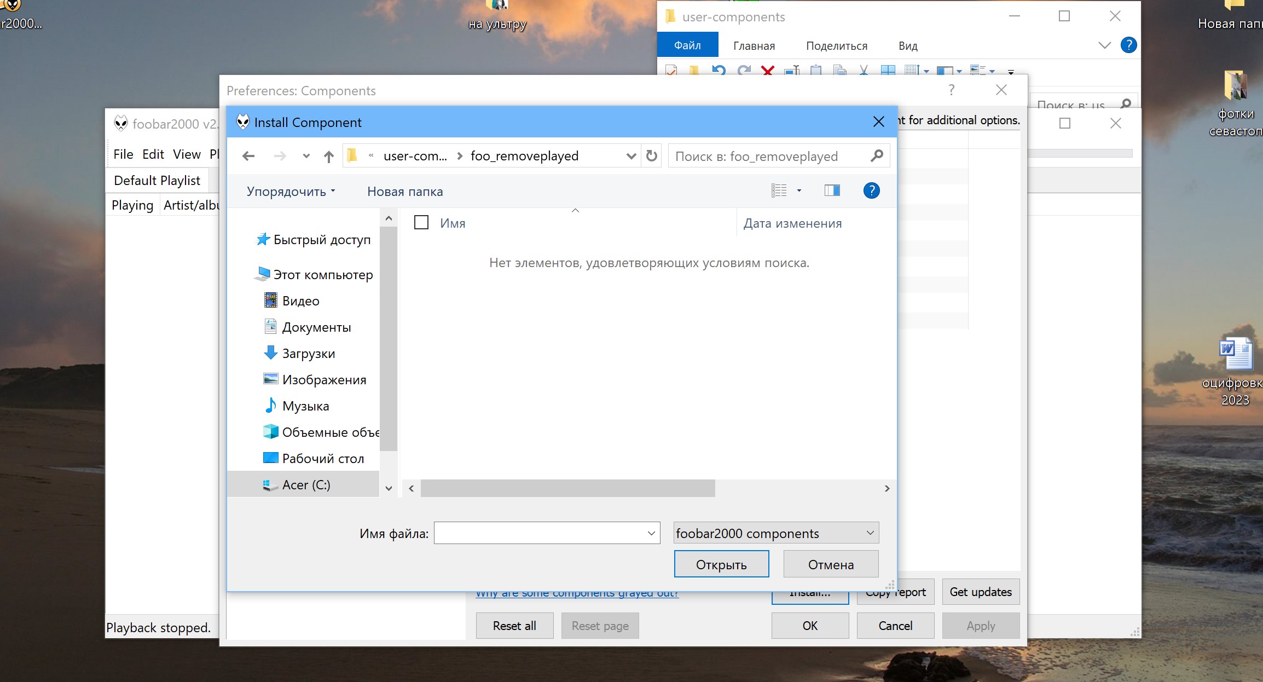Select Загрузки in the navigation pane
The height and width of the screenshot is (682, 1263).
(308, 354)
